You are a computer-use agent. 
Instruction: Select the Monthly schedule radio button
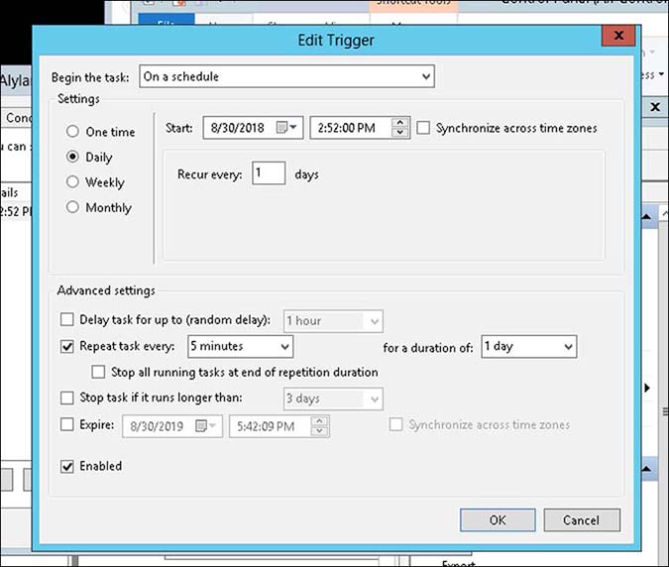72,207
